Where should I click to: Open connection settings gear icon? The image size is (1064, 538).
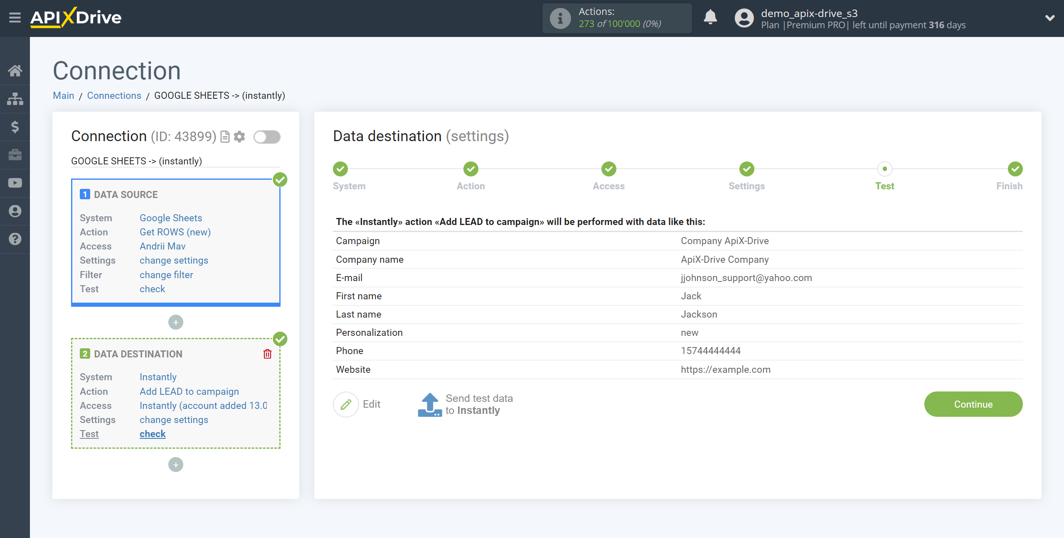click(x=239, y=137)
